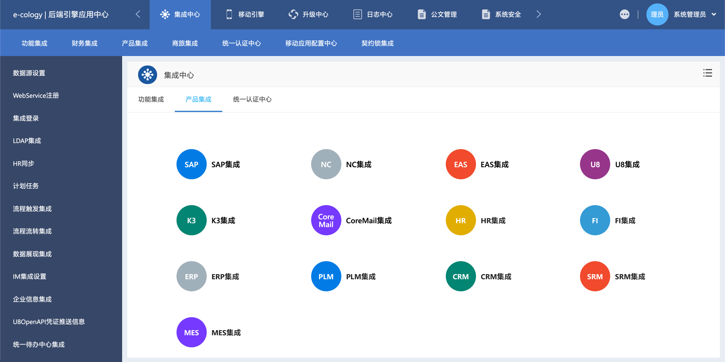Click the 集成中心 hub icon in top nav

(165, 14)
